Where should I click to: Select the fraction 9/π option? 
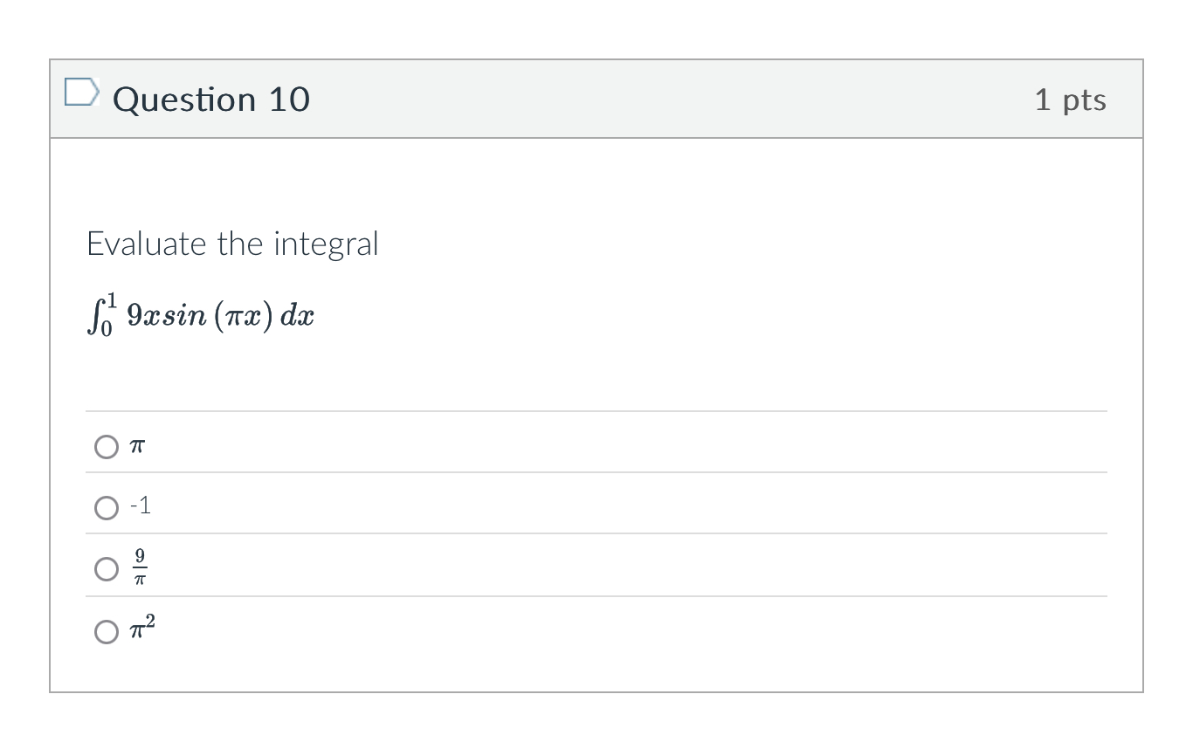click(x=106, y=568)
